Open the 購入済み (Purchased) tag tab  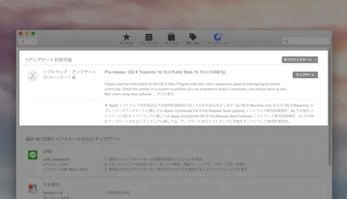[x=193, y=39]
